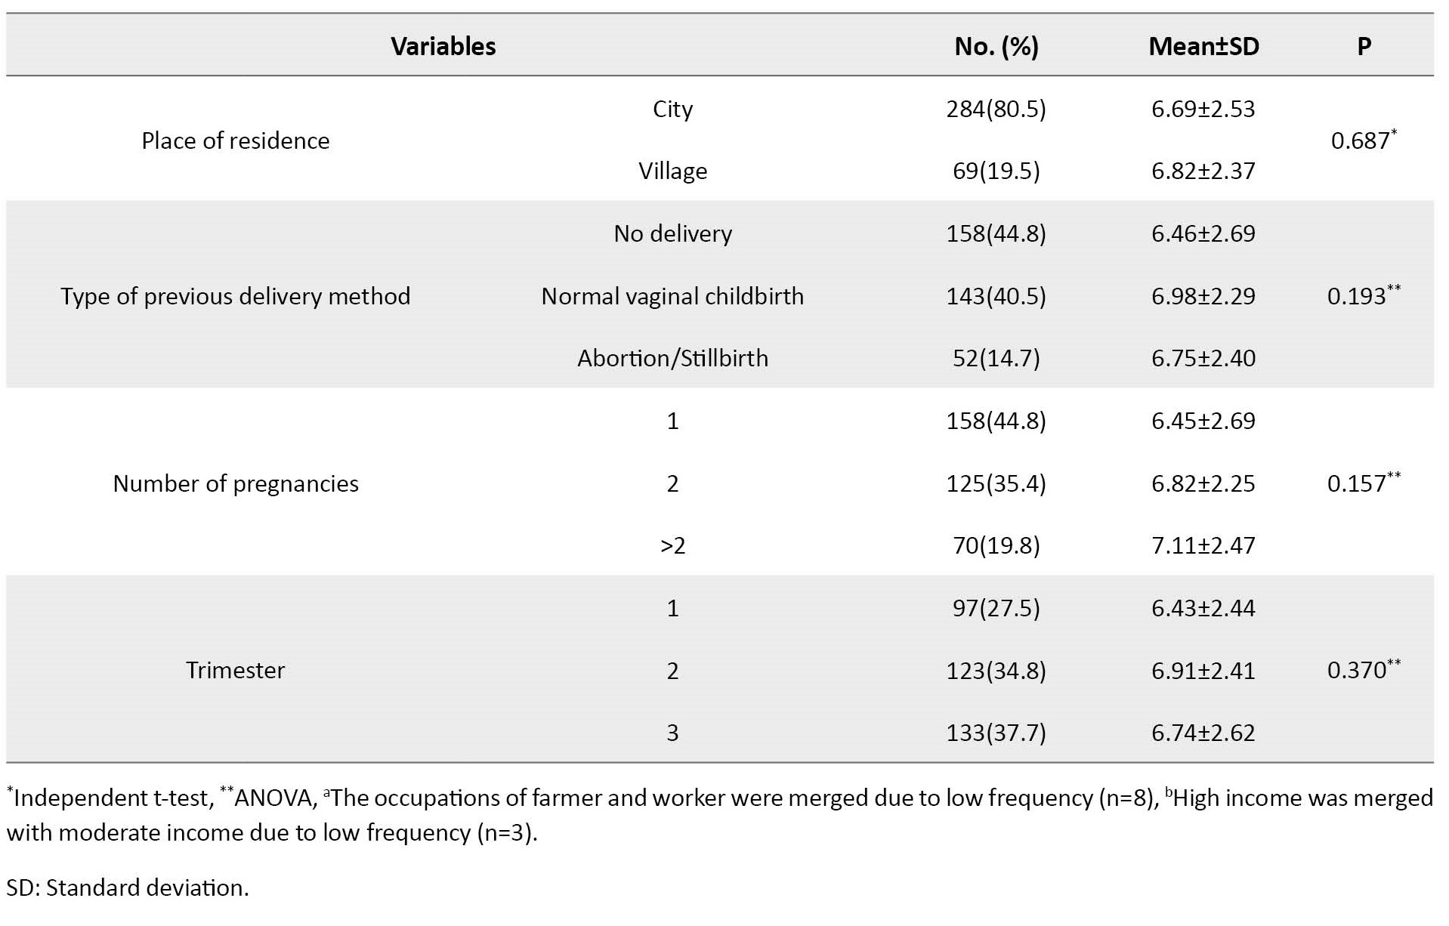Click the Normal vaginal childbirth cell

point(672,296)
